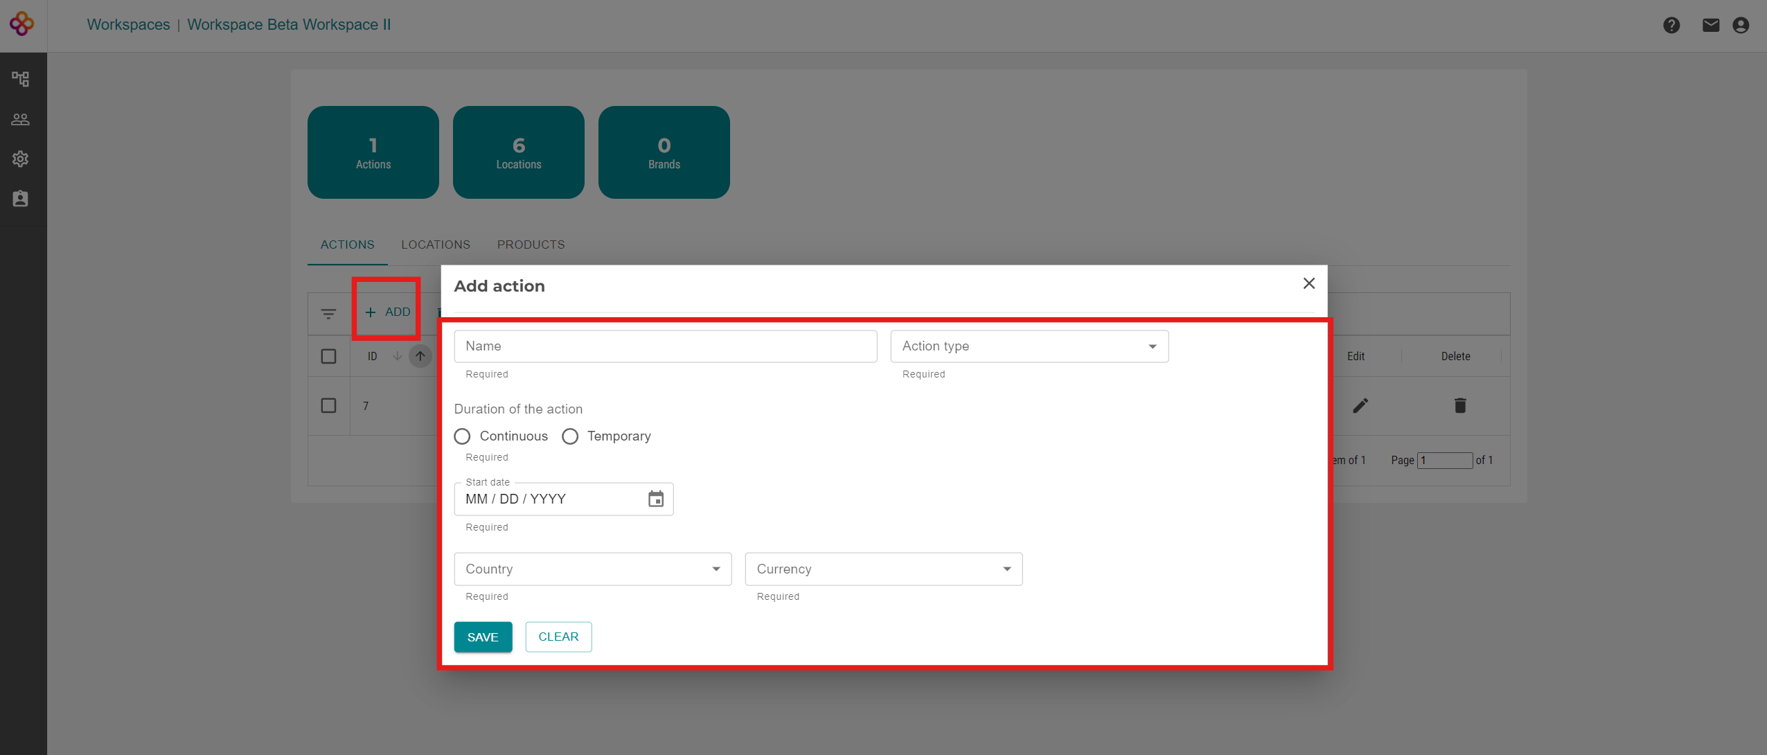This screenshot has width=1767, height=755.
Task: Switch to the Locations tab
Action: [435, 245]
